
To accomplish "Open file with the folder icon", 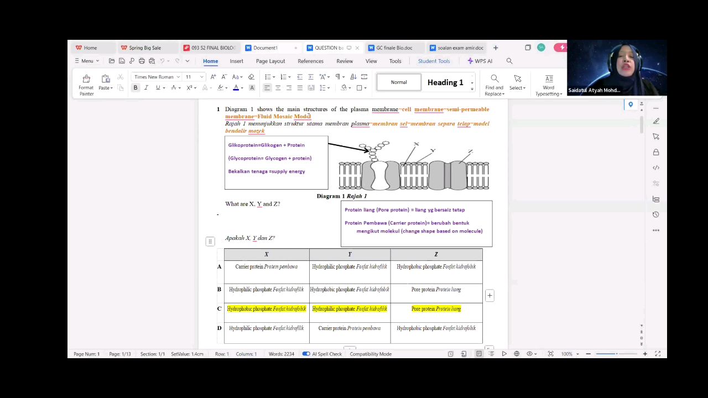I will click(x=112, y=61).
